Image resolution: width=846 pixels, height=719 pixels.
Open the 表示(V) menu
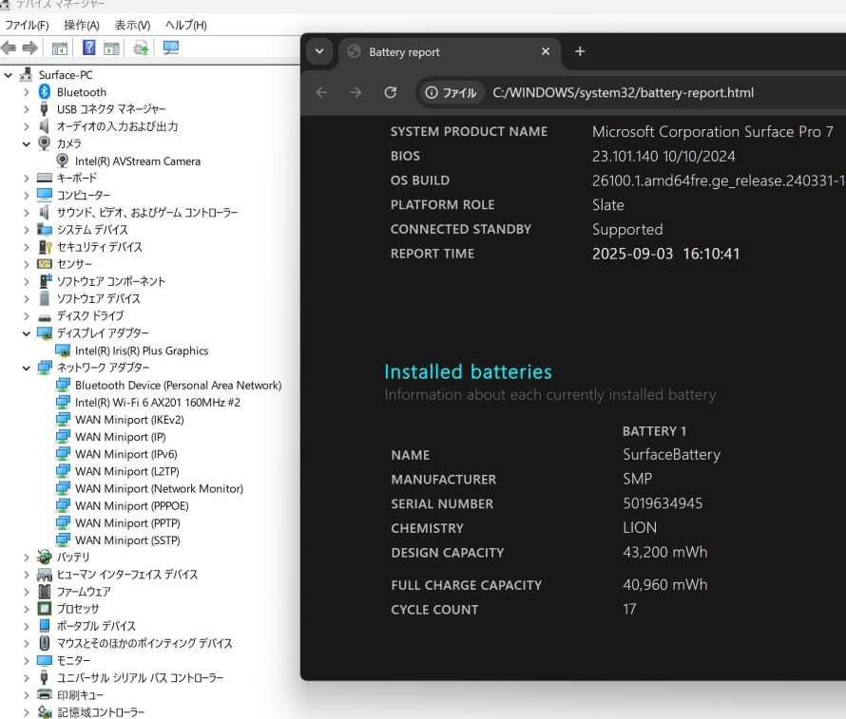(x=132, y=25)
